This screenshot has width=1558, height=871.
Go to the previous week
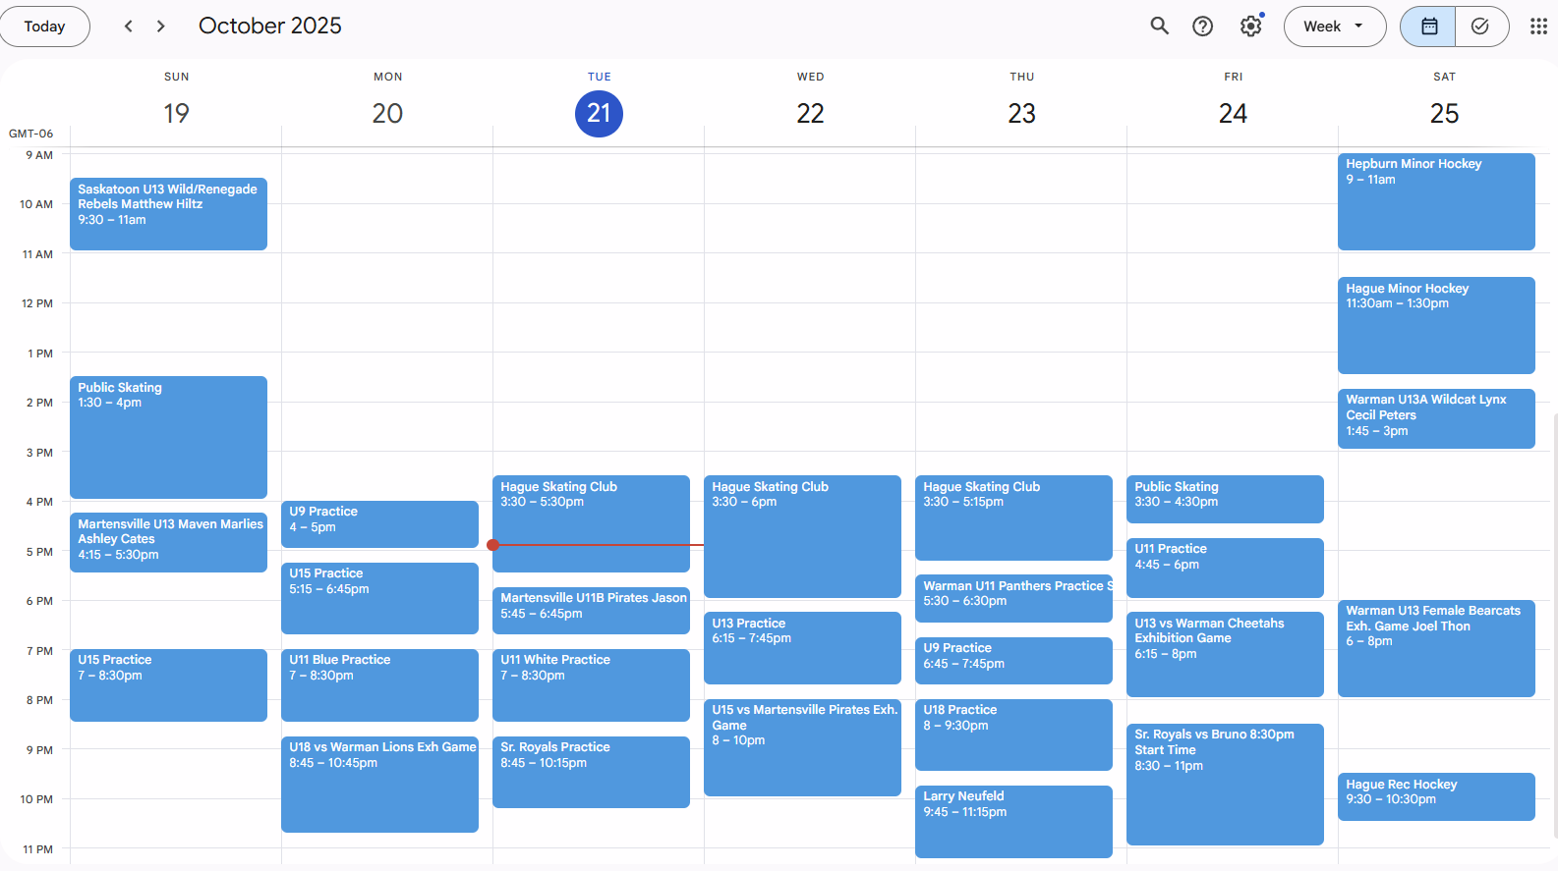pos(129,27)
